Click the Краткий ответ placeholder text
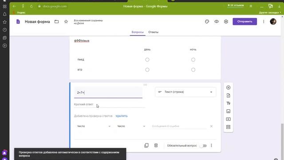This screenshot has width=284, height=160. tap(83, 104)
